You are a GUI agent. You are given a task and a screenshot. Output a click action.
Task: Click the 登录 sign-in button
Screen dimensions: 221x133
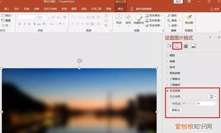178,1
